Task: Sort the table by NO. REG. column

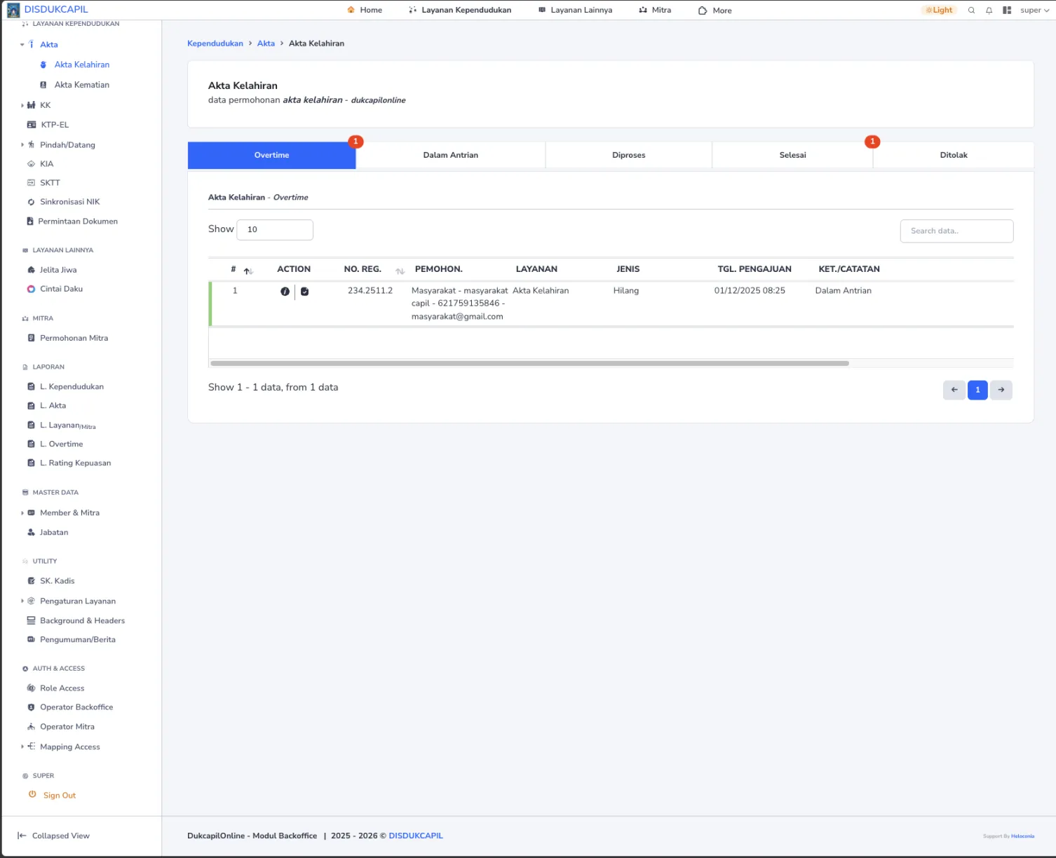Action: click(x=400, y=271)
